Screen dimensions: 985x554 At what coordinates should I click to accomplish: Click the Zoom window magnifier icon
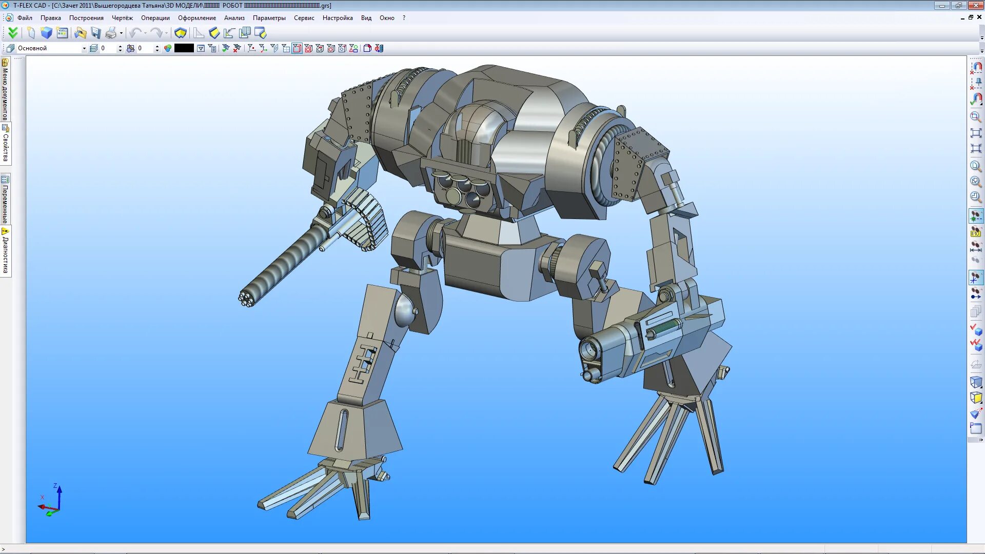(976, 117)
